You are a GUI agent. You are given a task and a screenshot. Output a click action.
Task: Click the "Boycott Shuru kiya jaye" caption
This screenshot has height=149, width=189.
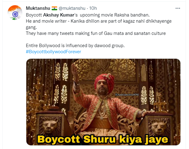102,139
